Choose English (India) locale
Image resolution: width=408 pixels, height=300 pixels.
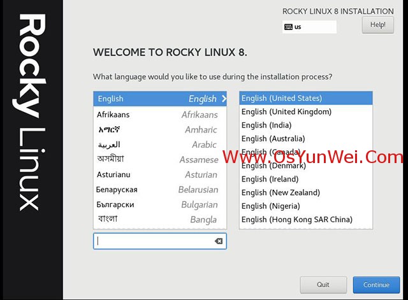pyautogui.click(x=306, y=125)
